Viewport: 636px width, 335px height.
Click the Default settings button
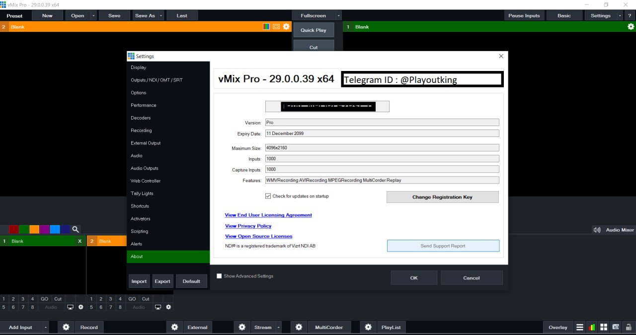point(191,281)
